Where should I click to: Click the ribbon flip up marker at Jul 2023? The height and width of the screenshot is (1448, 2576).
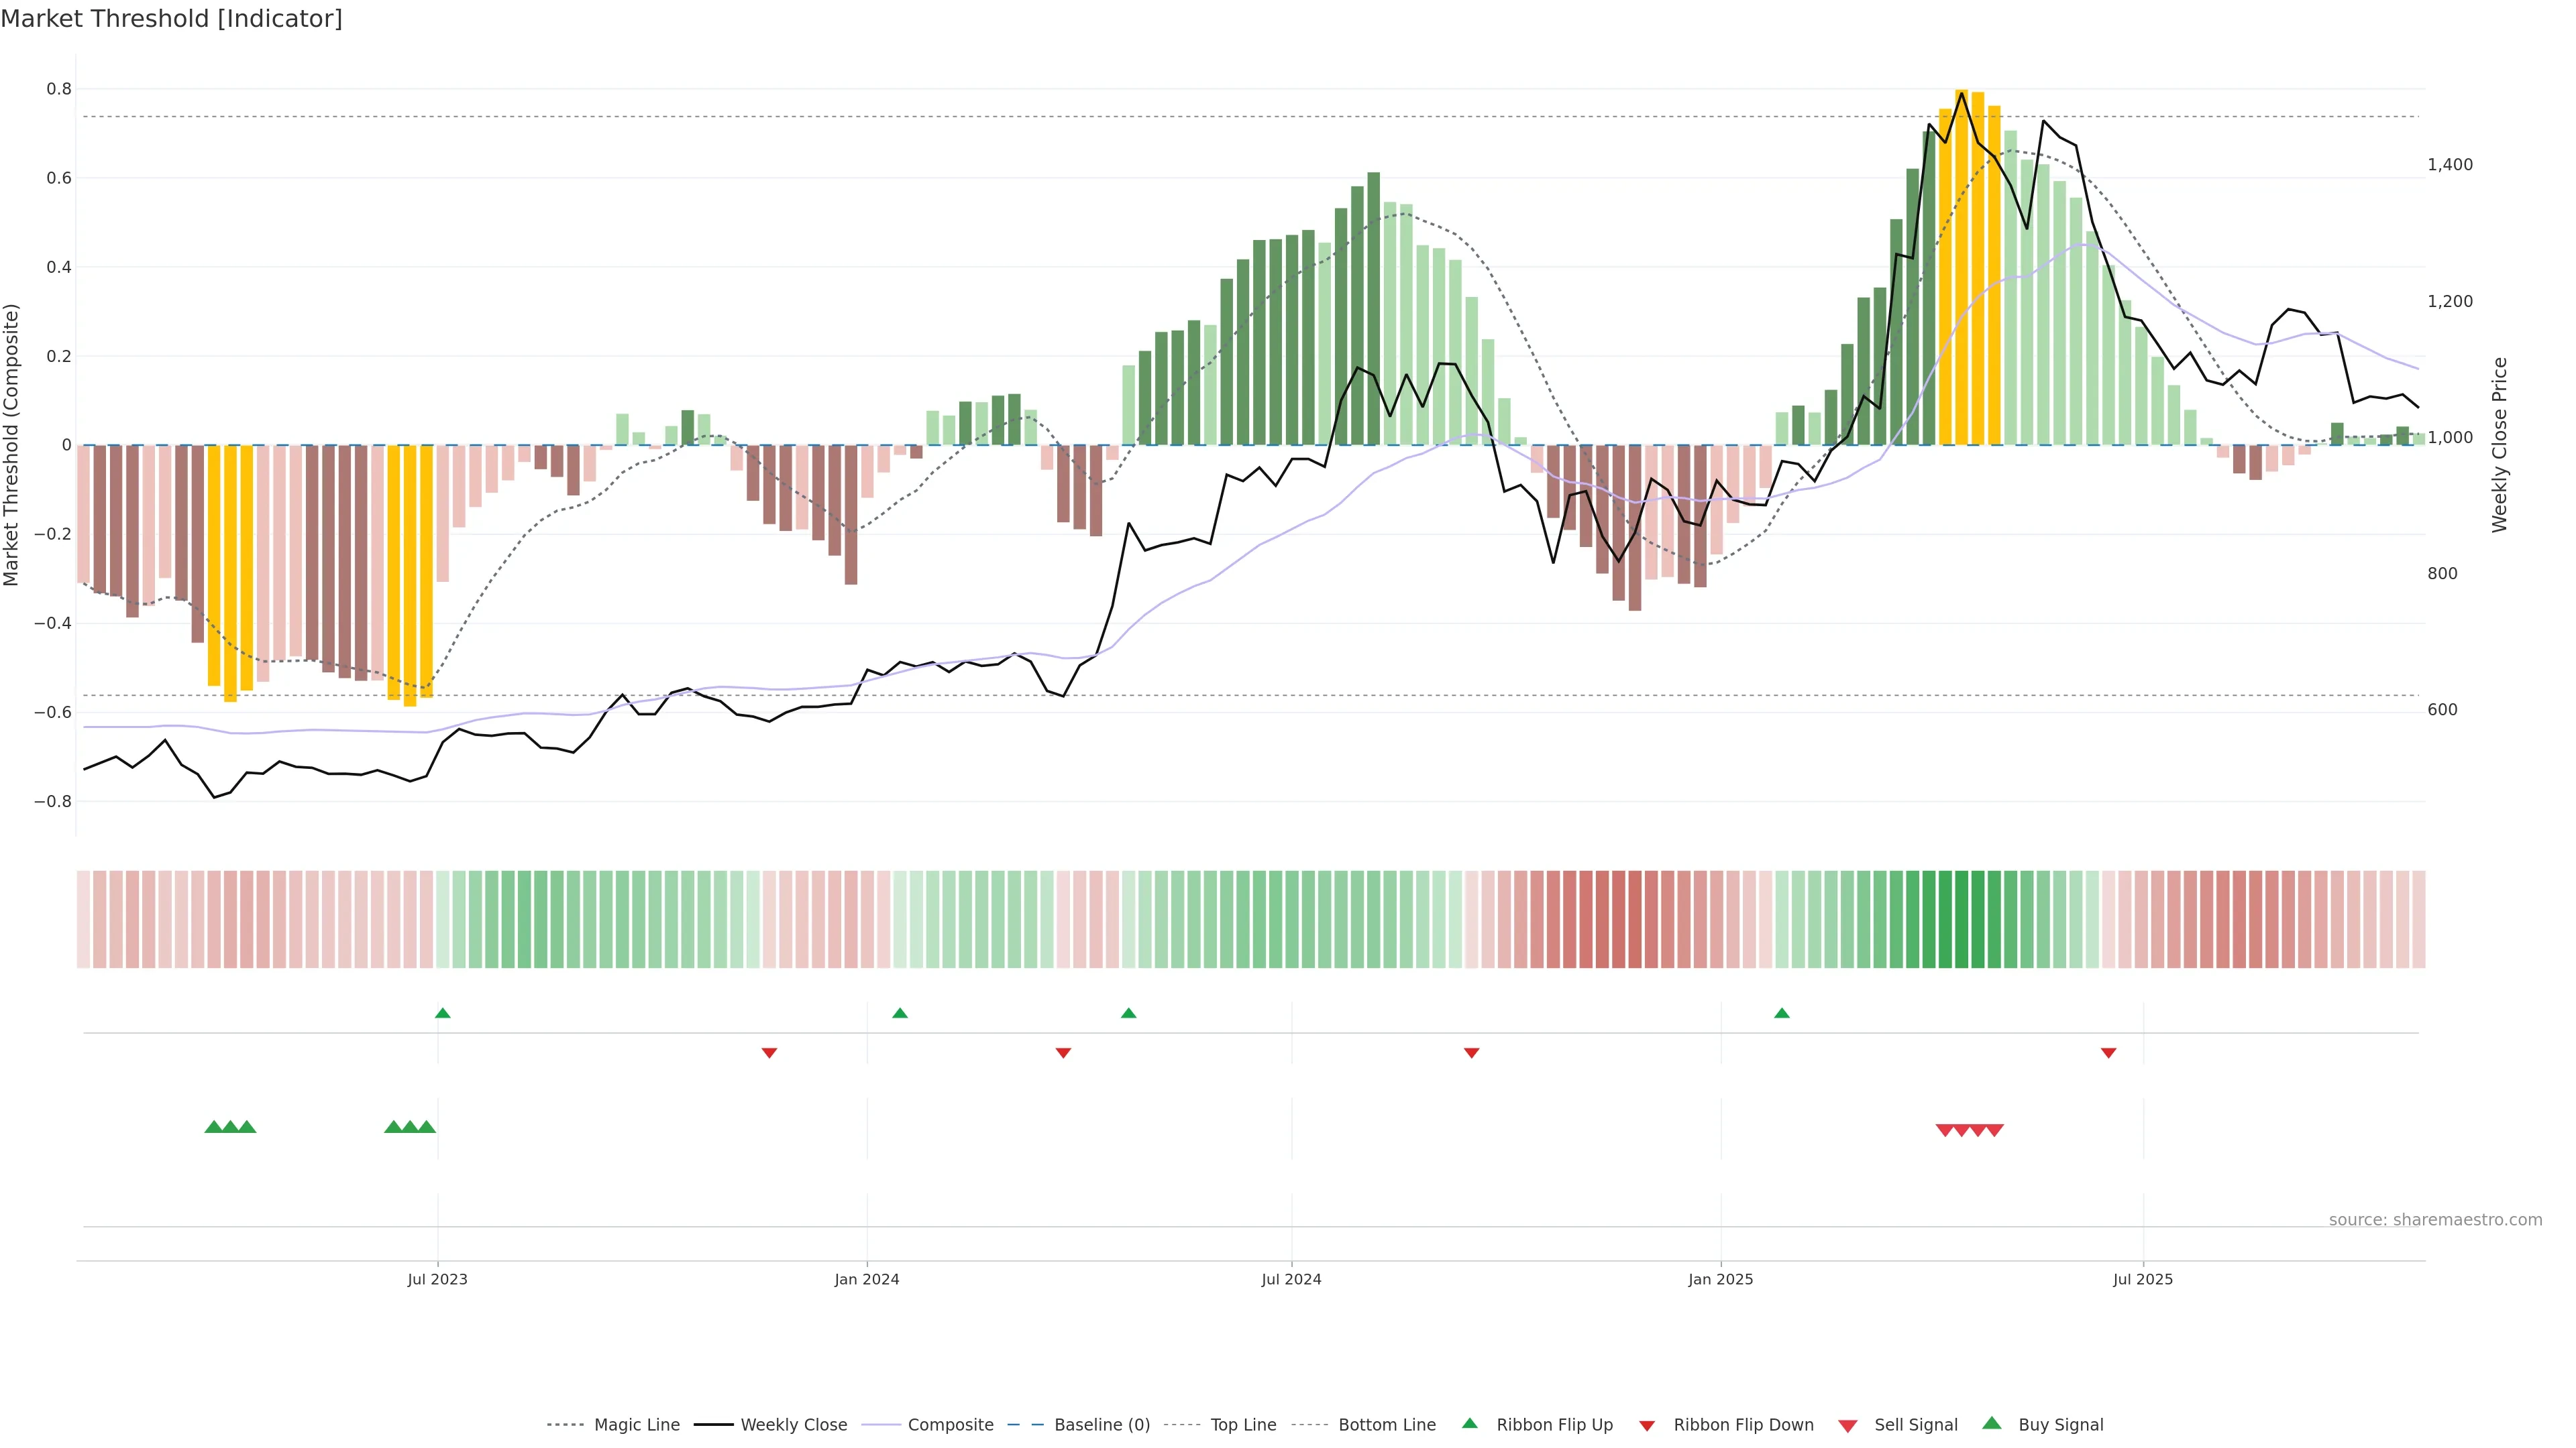443,1014
